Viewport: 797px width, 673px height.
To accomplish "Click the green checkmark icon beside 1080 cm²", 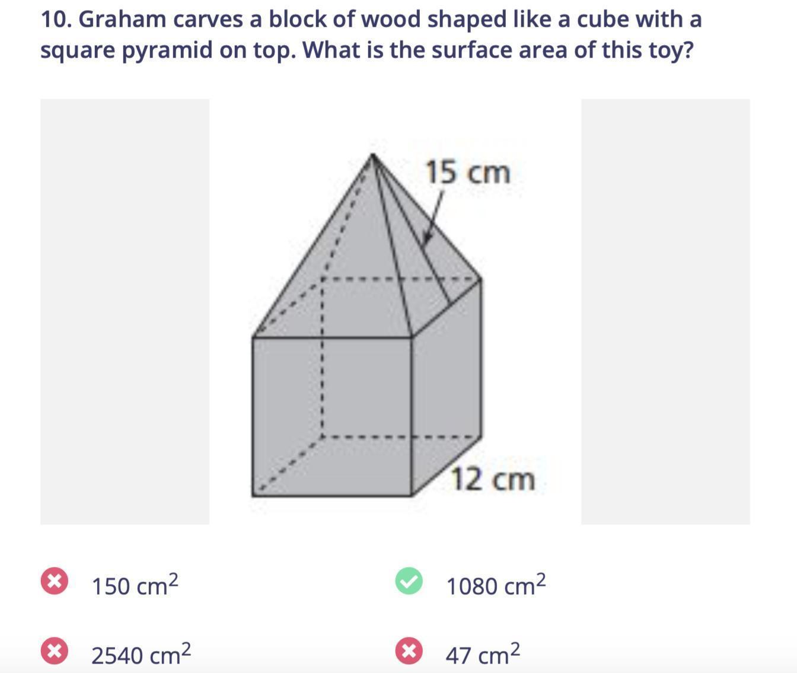I will click(x=409, y=581).
